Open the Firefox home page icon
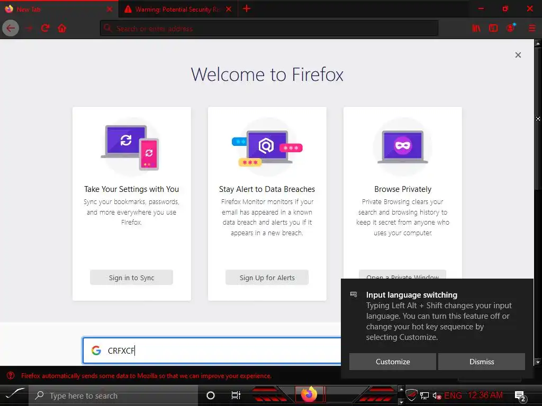This screenshot has height=406, width=542. [62, 28]
